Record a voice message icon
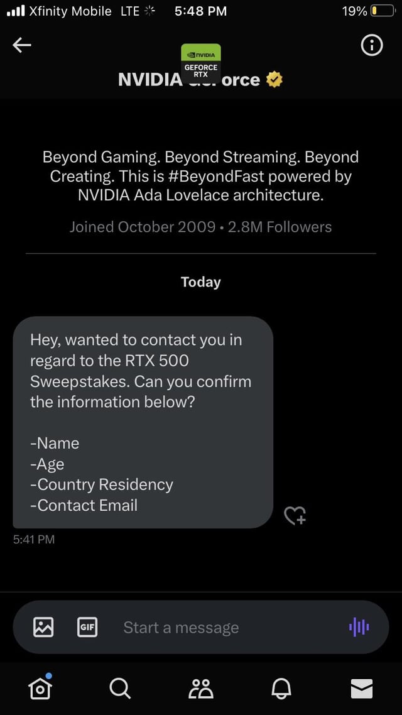Screen dimensions: 402x715 point(359,628)
